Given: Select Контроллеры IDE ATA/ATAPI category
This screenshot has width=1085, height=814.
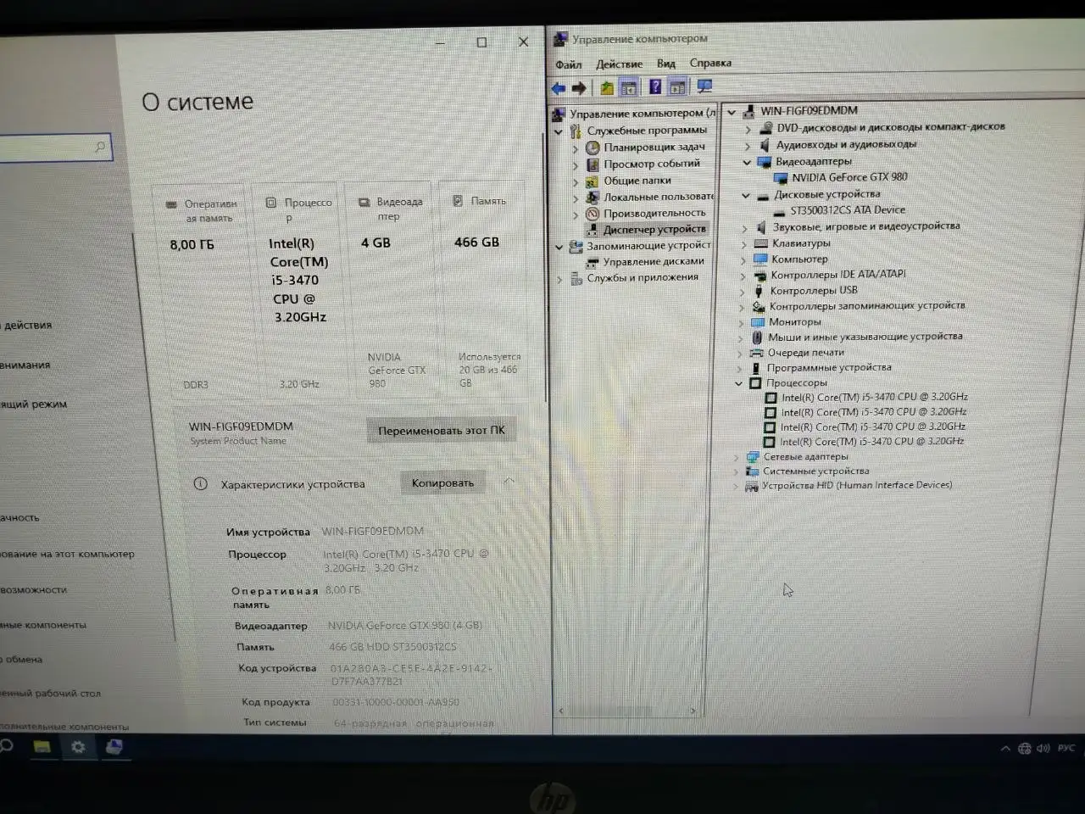Looking at the screenshot, I should (837, 275).
